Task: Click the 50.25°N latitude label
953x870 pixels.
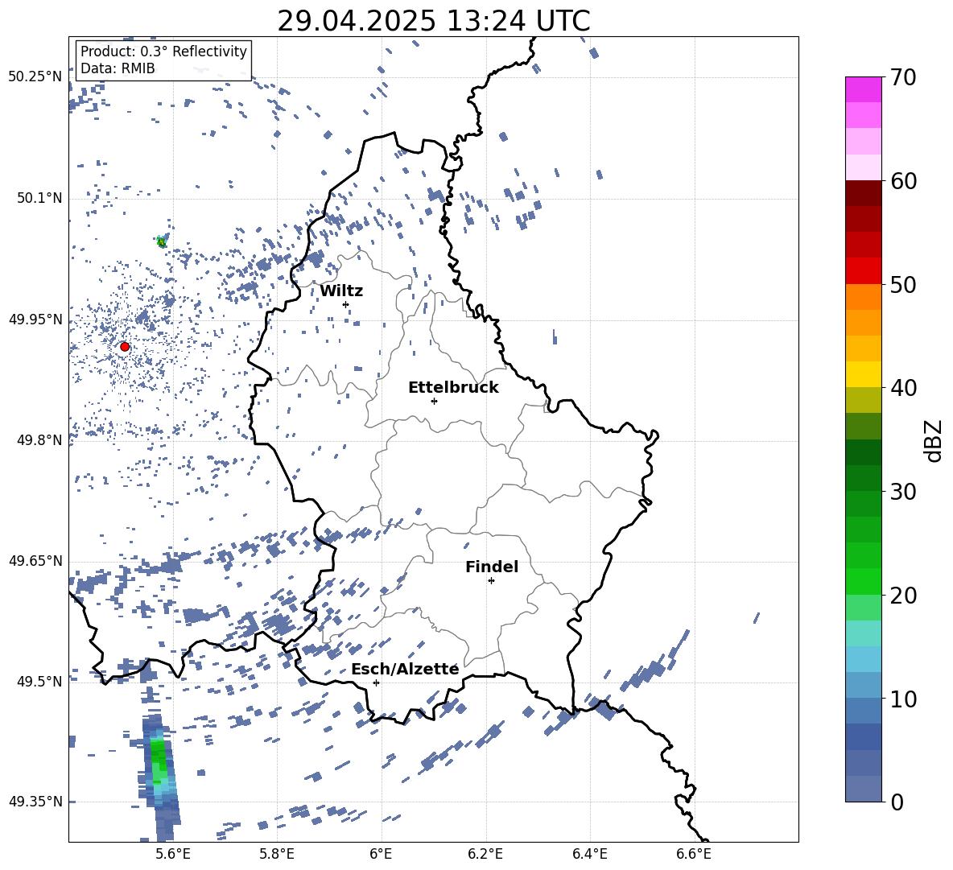Action: [35, 77]
